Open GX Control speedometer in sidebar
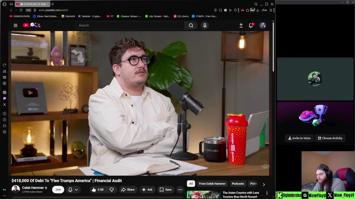Image resolution: width=355 pixels, height=199 pixels. [x=4, y=65]
